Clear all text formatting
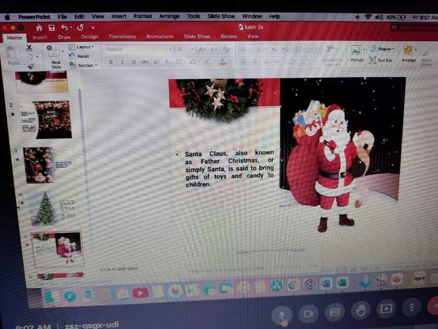 tap(226, 50)
